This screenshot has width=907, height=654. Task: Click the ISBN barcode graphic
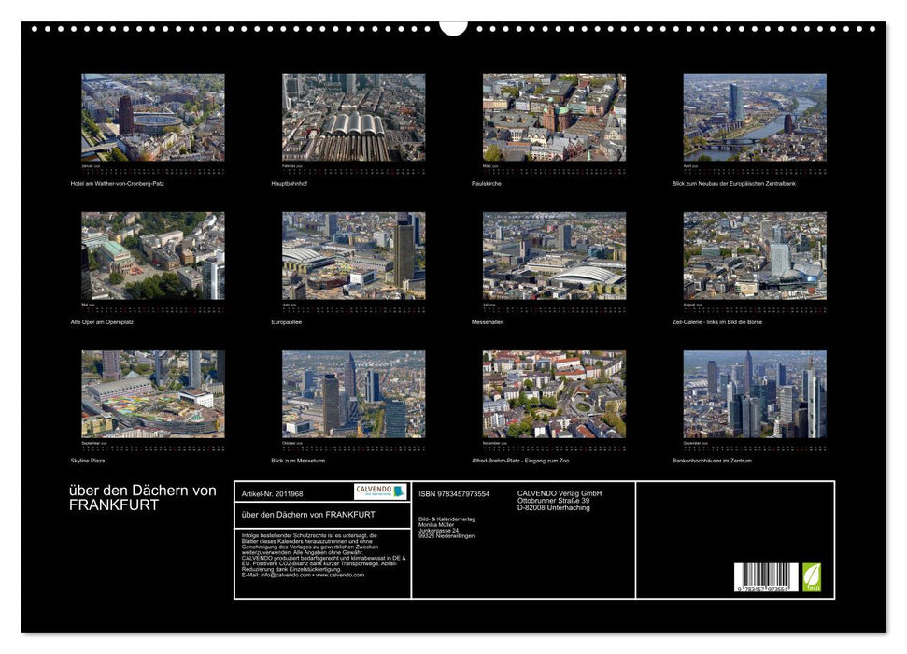pos(764,577)
